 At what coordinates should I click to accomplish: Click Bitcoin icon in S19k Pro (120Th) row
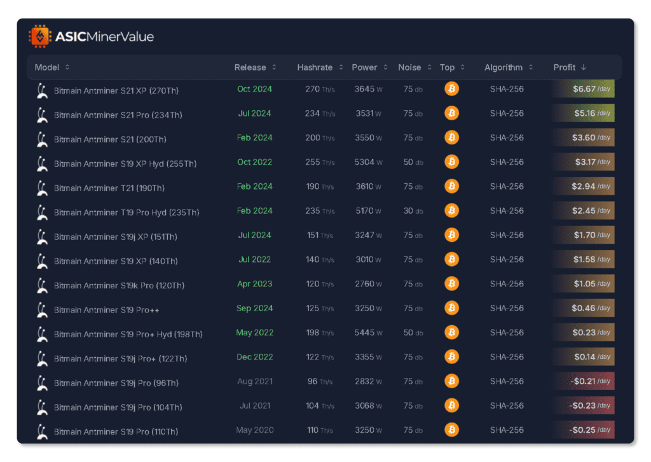click(452, 283)
